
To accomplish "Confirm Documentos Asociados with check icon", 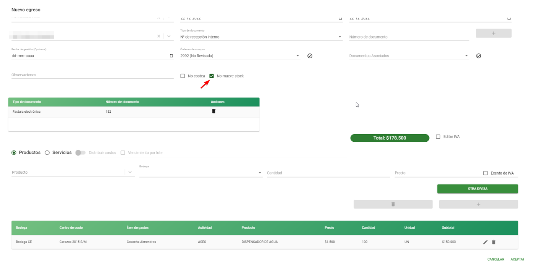I will pyautogui.click(x=478, y=56).
